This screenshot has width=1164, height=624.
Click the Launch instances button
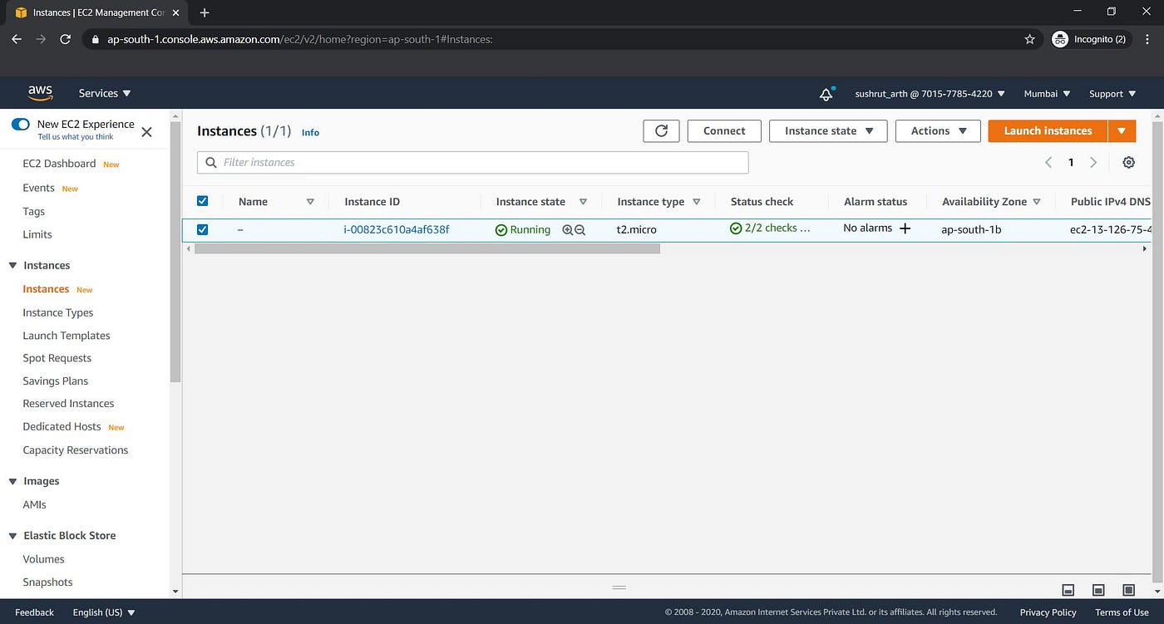[1048, 130]
